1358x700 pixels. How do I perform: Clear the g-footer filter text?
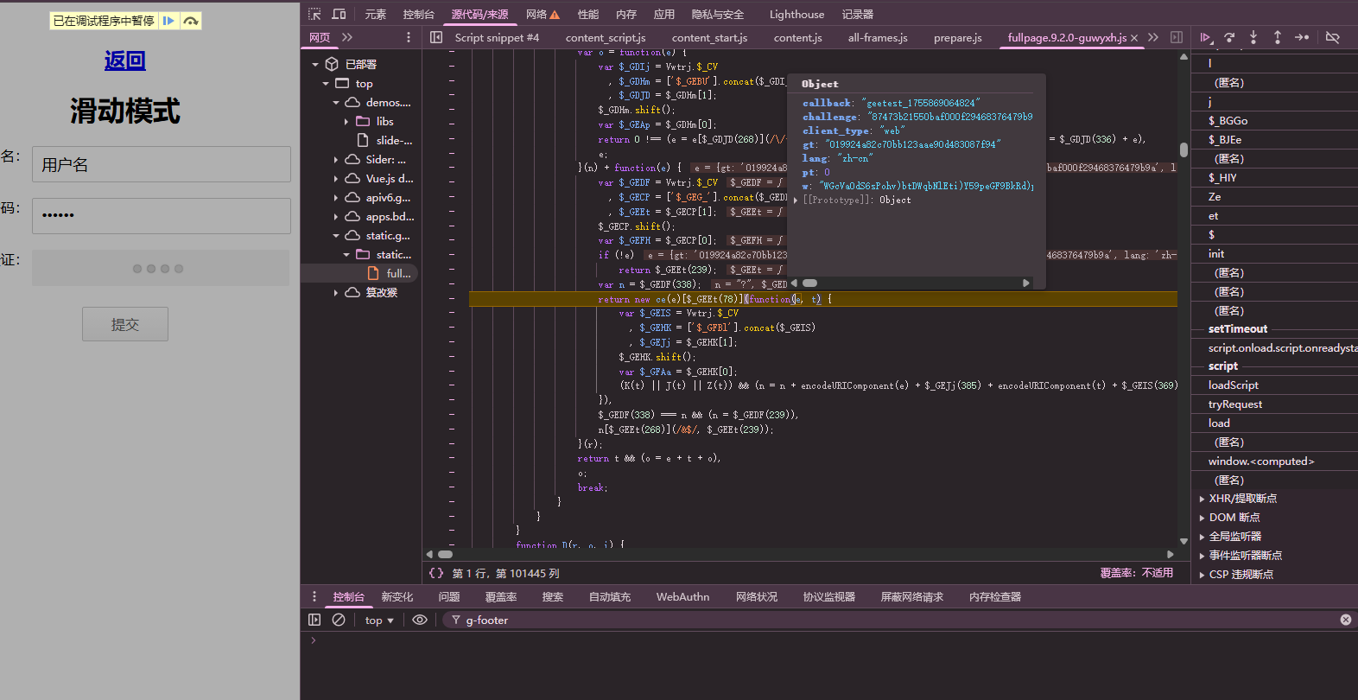1345,620
